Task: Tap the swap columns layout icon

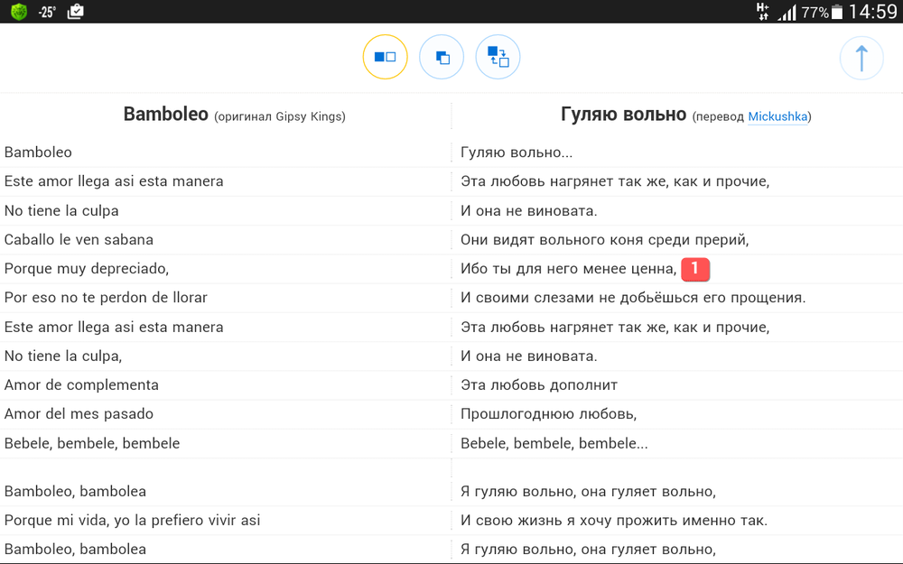Action: 498,57
